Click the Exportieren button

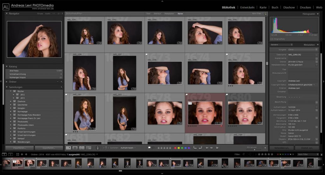click(49, 148)
